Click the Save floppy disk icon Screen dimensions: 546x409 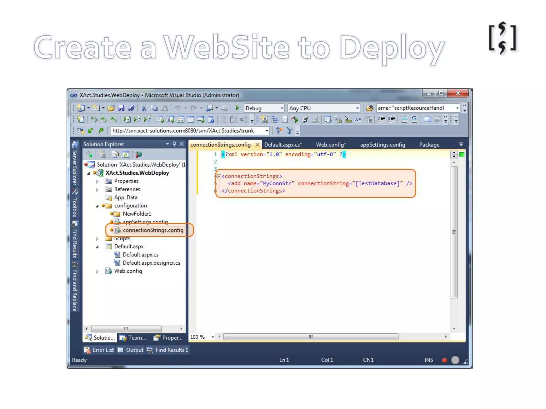(121, 108)
